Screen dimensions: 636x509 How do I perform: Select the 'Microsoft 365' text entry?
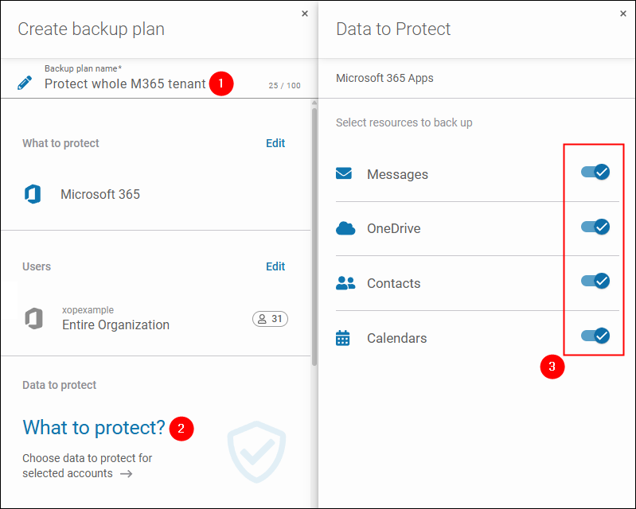click(x=100, y=194)
